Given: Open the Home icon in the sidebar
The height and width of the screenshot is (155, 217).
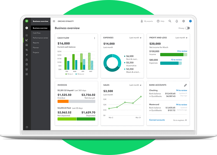Looking at the screenshot, I should click(x=27, y=36).
